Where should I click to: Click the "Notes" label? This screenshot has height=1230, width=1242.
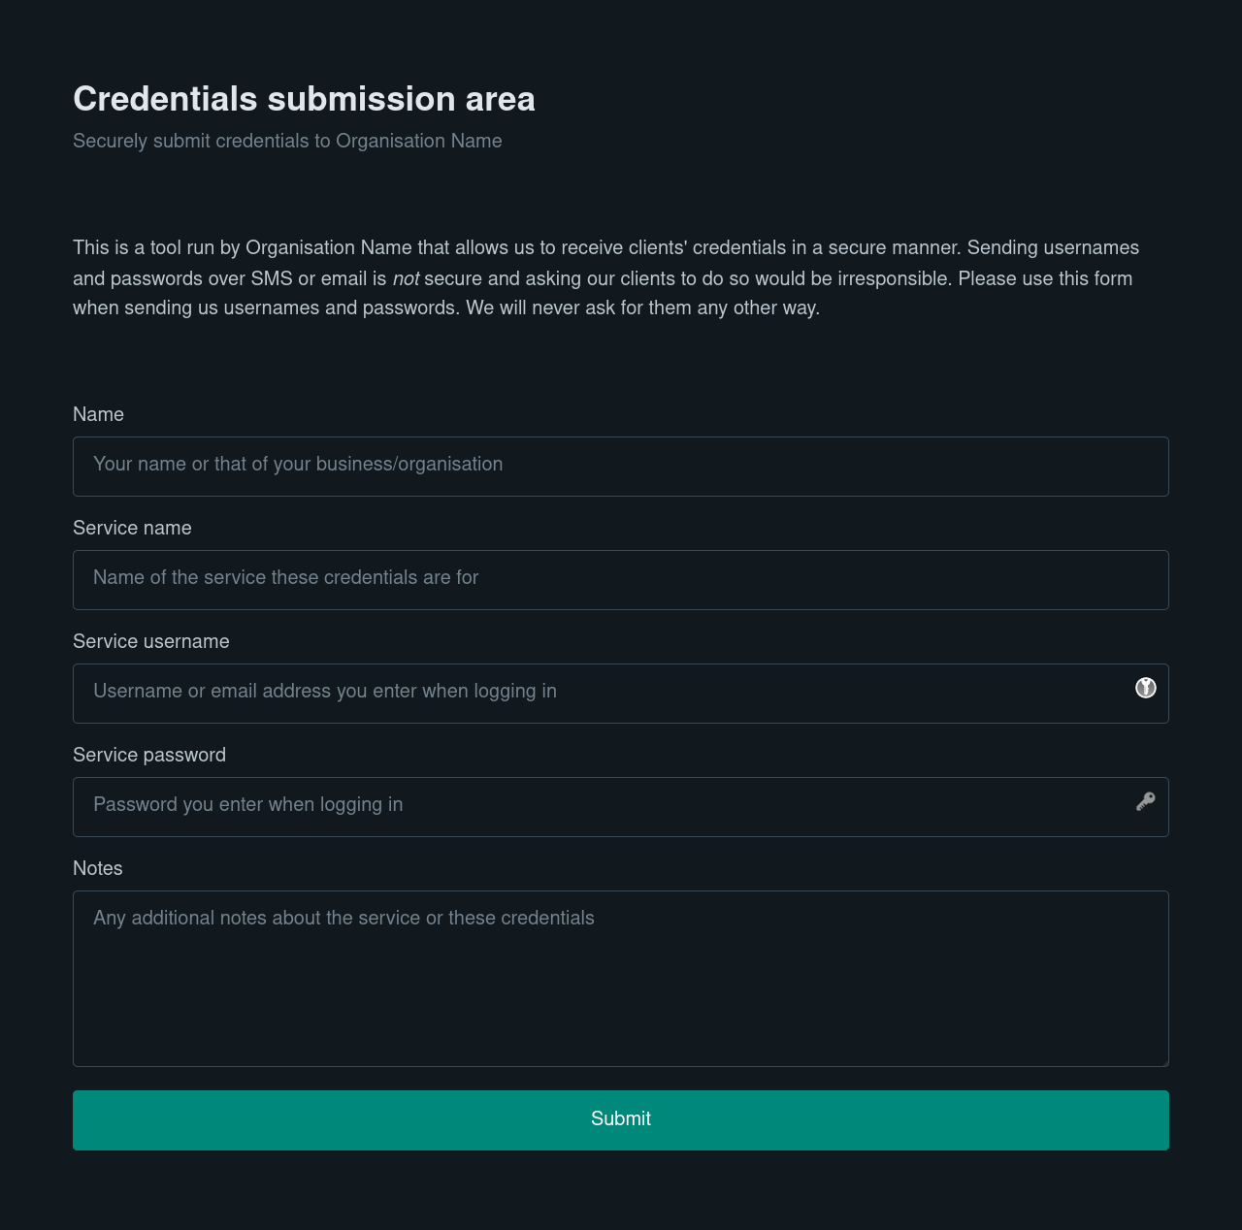click(97, 868)
